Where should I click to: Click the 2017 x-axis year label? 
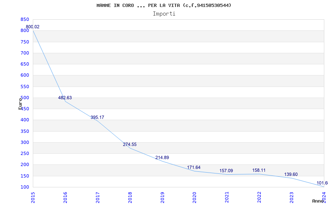pos(98,197)
